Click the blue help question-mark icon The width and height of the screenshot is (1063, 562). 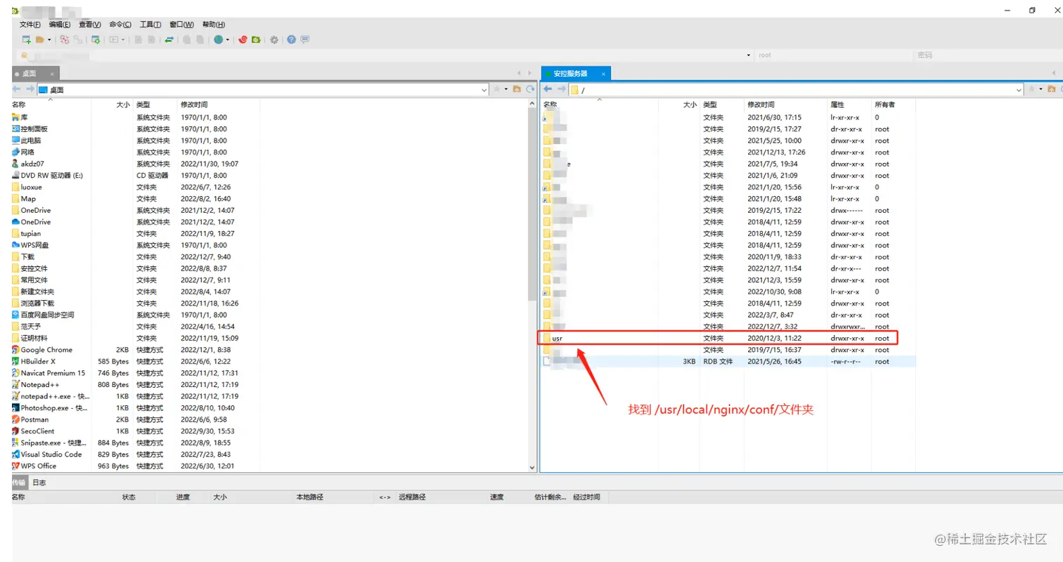[291, 40]
